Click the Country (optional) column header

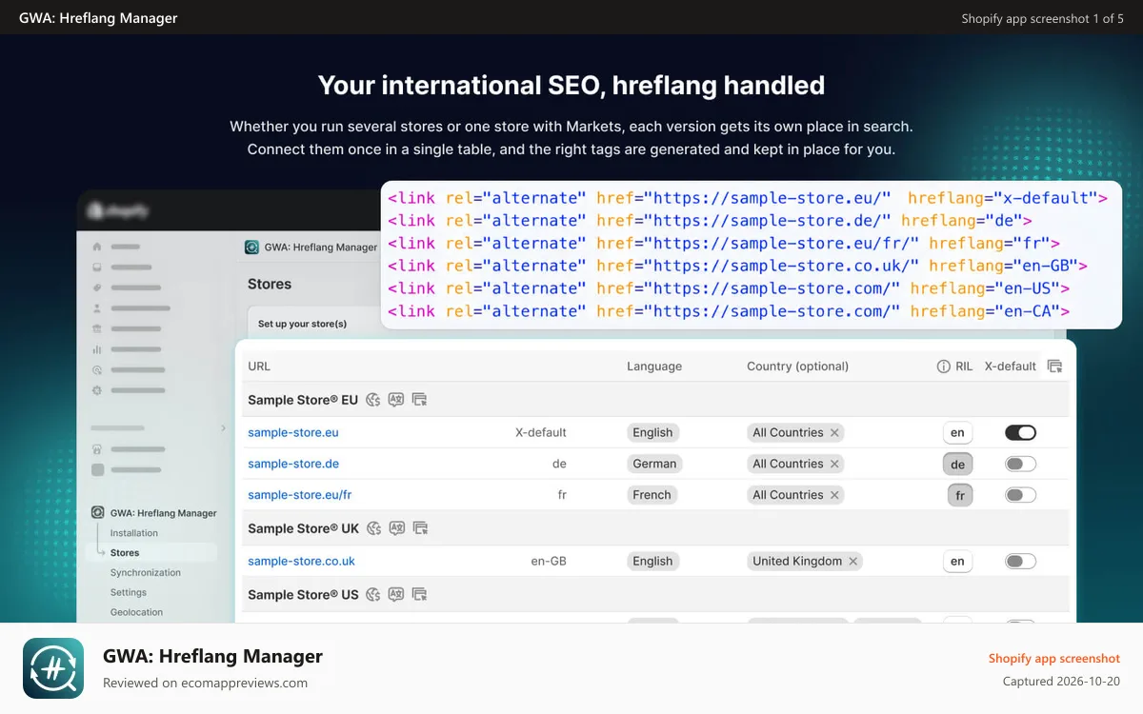[x=797, y=367]
